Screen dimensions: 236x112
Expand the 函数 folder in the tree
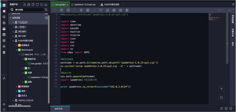23,82
